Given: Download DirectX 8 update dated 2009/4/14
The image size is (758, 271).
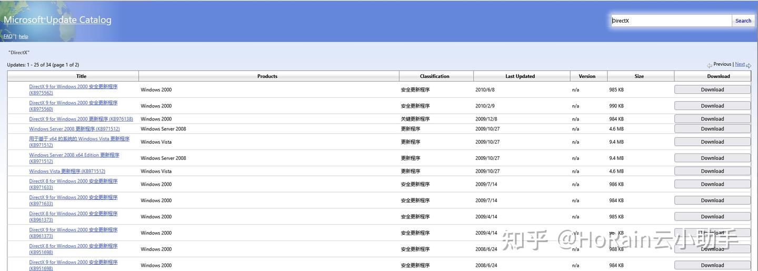Looking at the screenshot, I should (x=712, y=217).
